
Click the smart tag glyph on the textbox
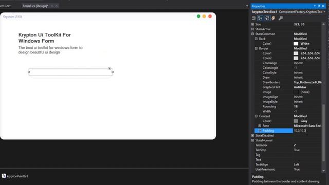point(109,68)
